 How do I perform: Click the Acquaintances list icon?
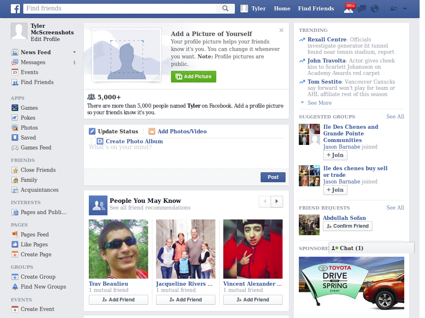15,190
